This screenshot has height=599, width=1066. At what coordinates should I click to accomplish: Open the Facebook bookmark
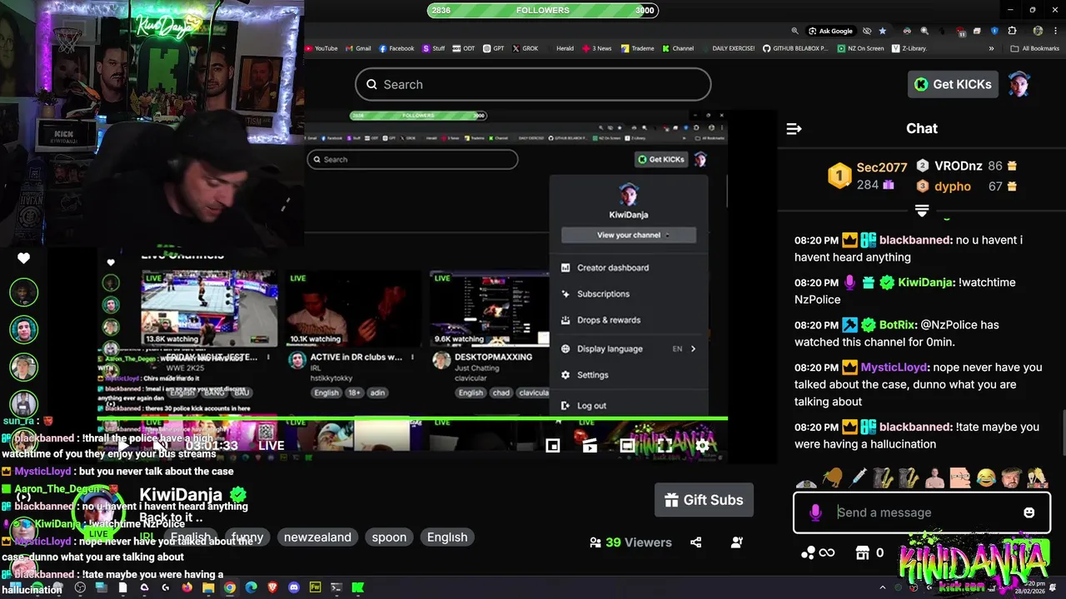(x=396, y=48)
